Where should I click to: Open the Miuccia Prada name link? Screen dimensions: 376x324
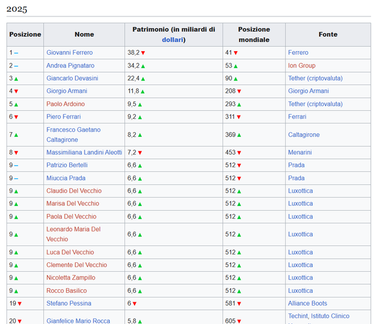pyautogui.click(x=66, y=178)
